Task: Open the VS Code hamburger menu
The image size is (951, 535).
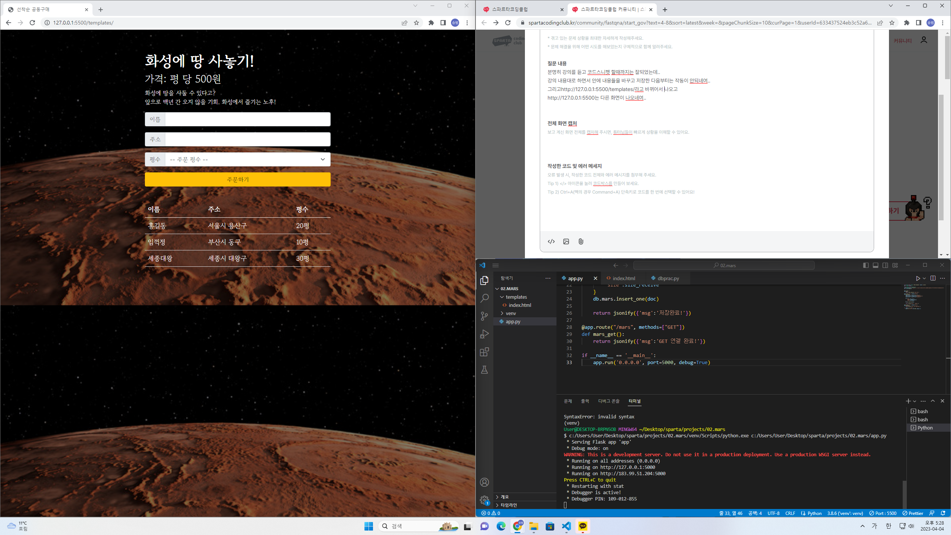Action: [x=496, y=265]
